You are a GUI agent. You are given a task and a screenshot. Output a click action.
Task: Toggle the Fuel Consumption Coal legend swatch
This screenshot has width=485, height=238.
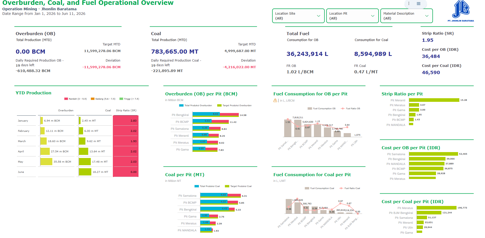(307, 188)
